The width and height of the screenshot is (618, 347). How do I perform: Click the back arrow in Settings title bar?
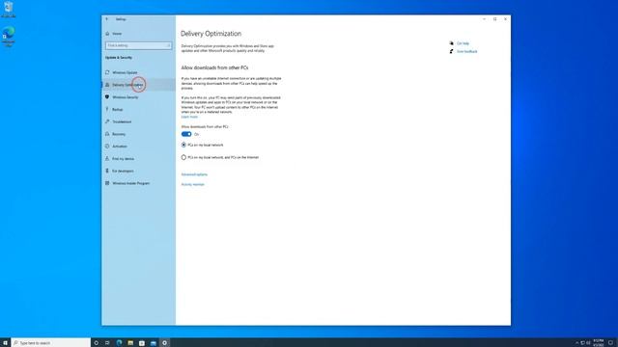click(107, 19)
